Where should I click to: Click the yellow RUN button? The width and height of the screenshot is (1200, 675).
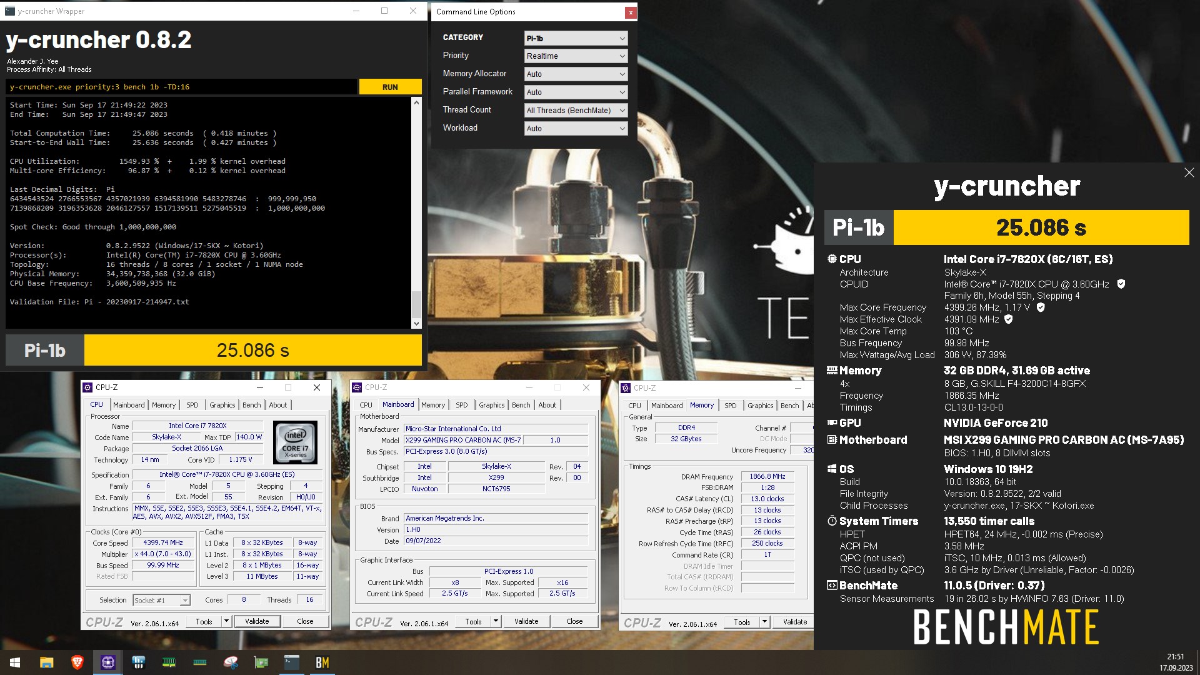(390, 87)
